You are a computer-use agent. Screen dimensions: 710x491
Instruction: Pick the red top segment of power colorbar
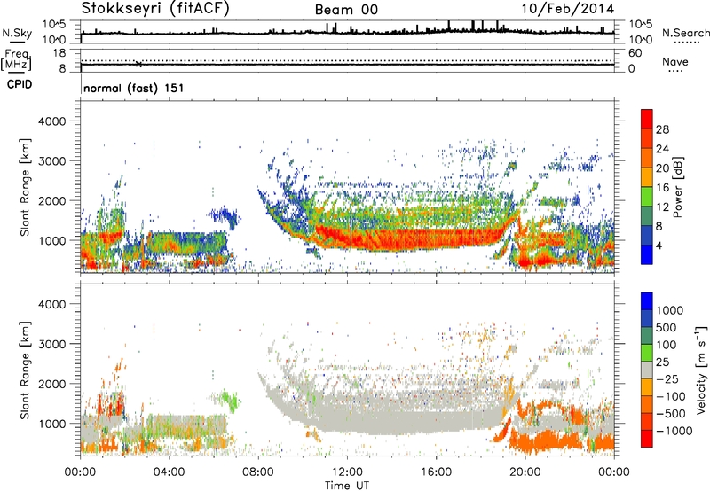tap(647, 120)
